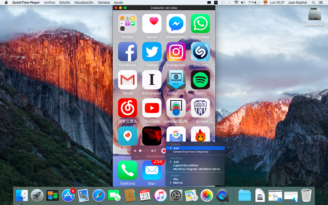328x205 pixels.
Task: Open the red NetEase music app icon
Action: (128, 108)
